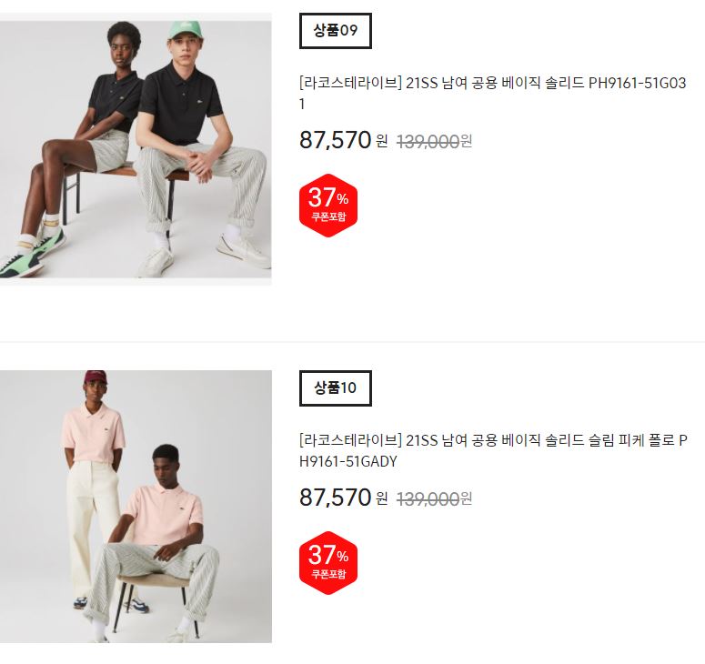Open the pink polo product 10 photo
The height and width of the screenshot is (664, 705).
pyautogui.click(x=136, y=507)
